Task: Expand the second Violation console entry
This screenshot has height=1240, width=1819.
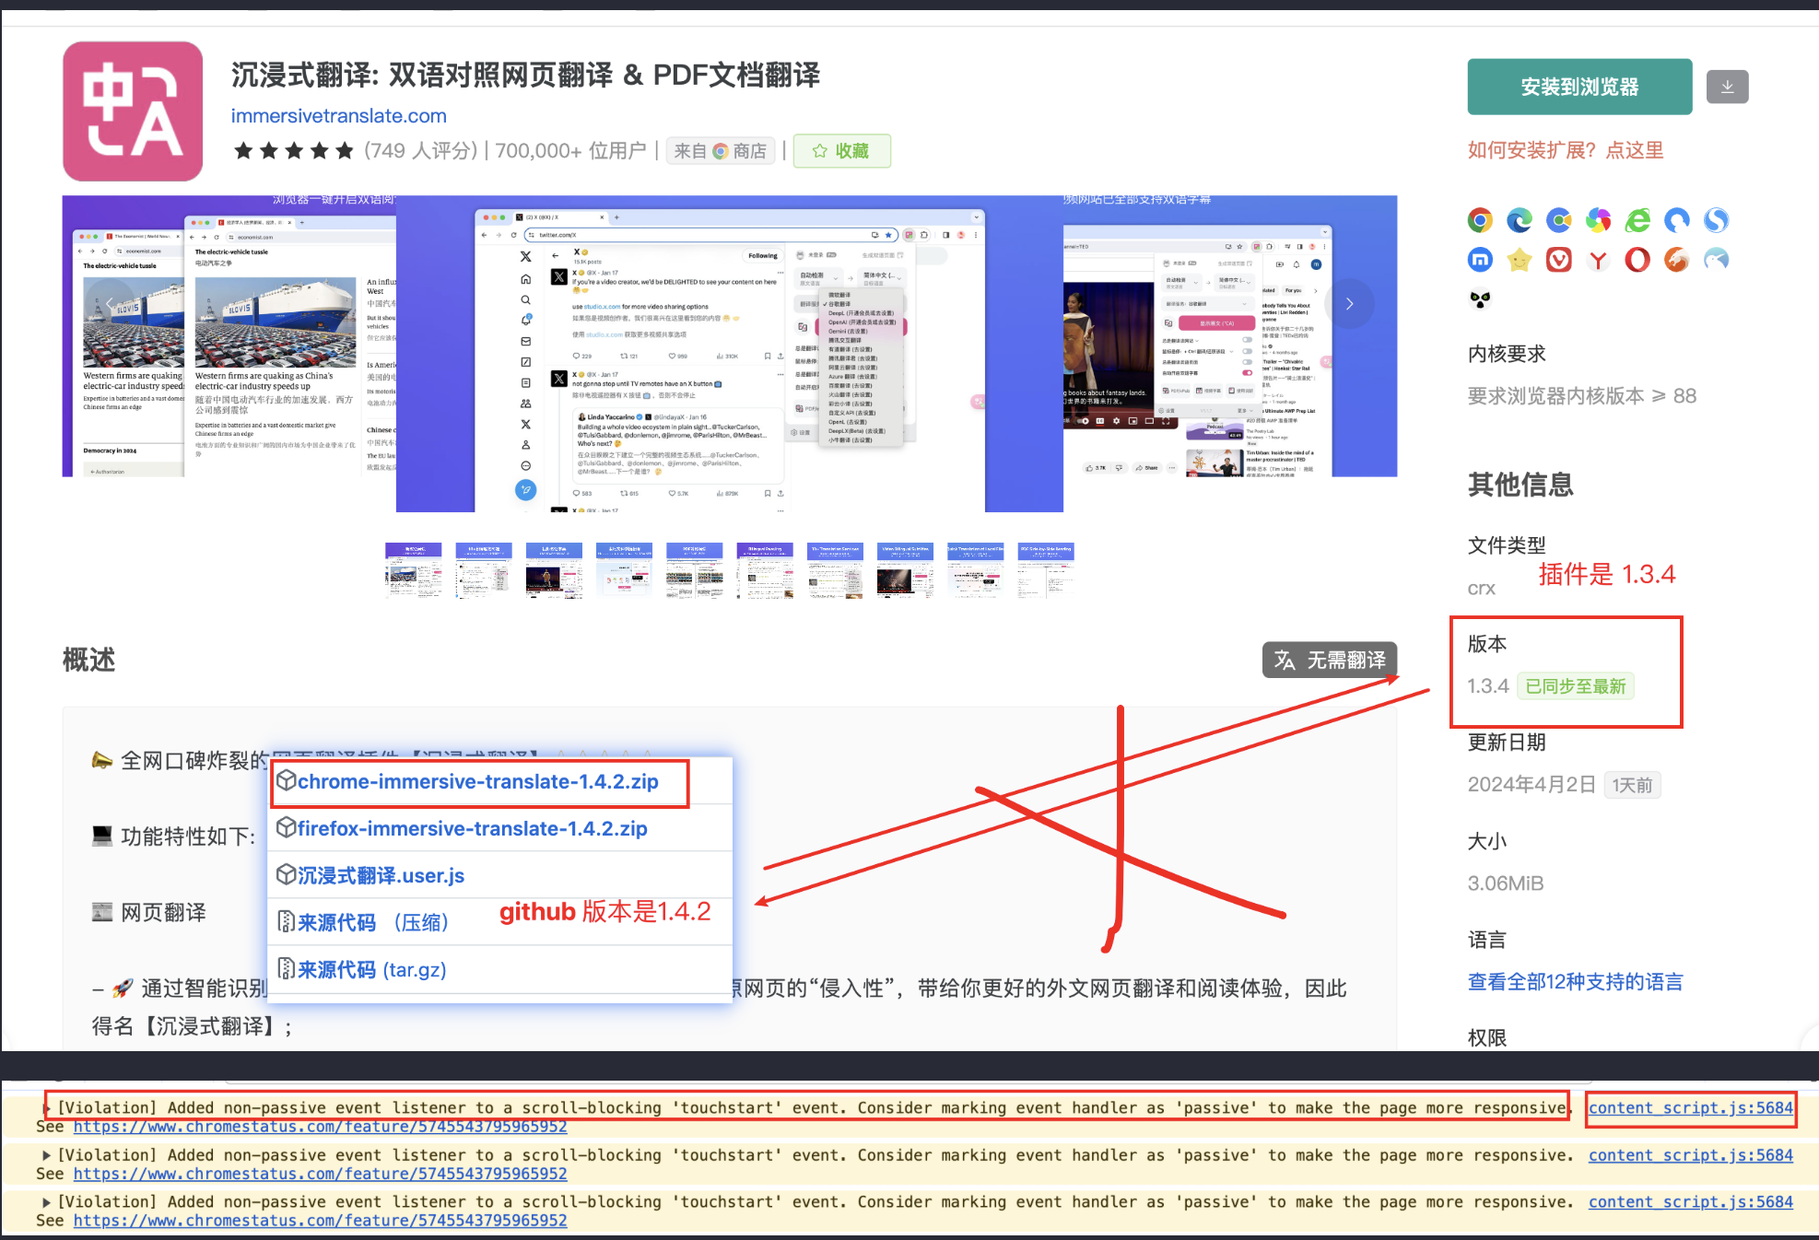Action: pos(47,1154)
